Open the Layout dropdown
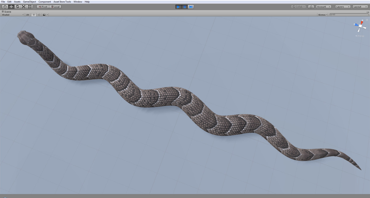The width and height of the screenshot is (370, 198). pyautogui.click(x=360, y=6)
